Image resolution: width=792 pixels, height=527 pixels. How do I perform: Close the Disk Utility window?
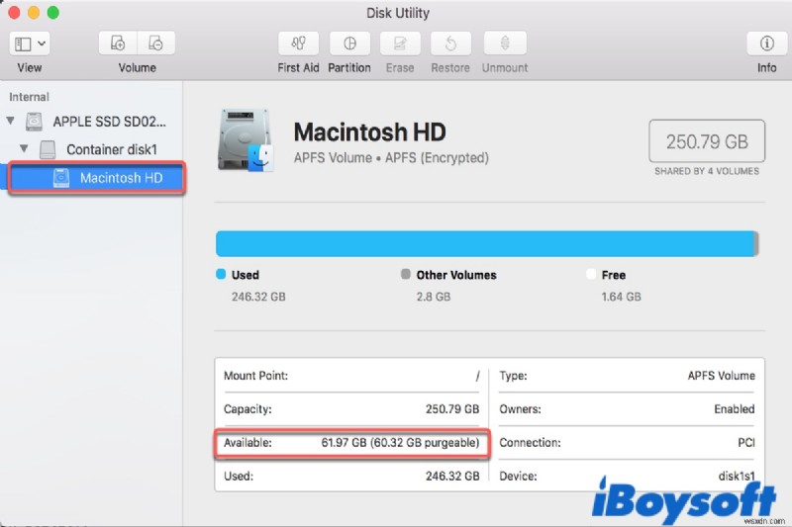[14, 13]
